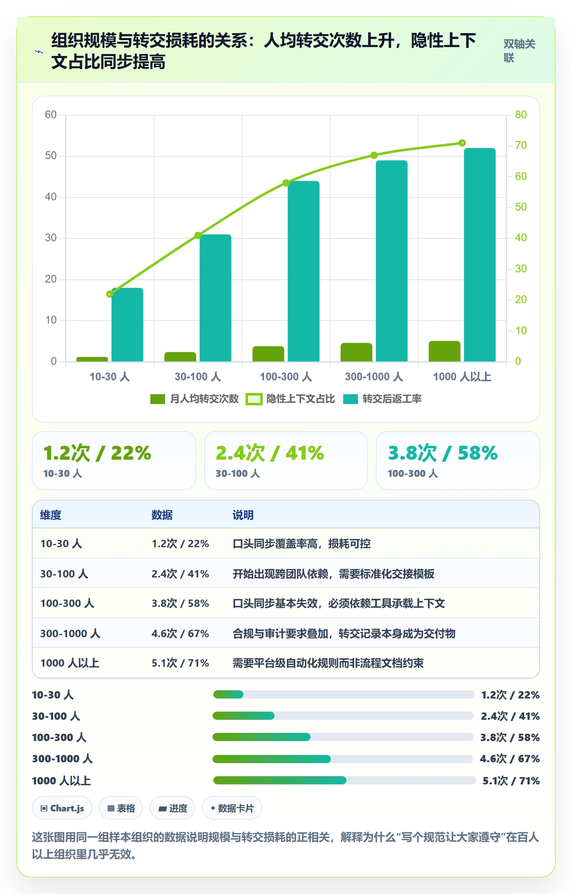Click the 双轴关联 badge in header
Image resolution: width=572 pixels, height=894 pixels.
(519, 51)
